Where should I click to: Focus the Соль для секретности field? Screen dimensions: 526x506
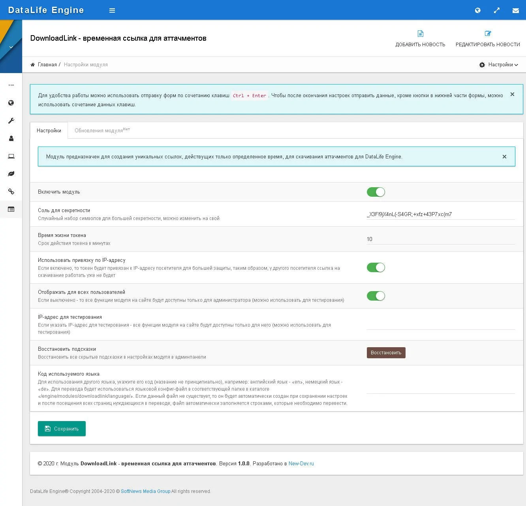click(x=441, y=214)
